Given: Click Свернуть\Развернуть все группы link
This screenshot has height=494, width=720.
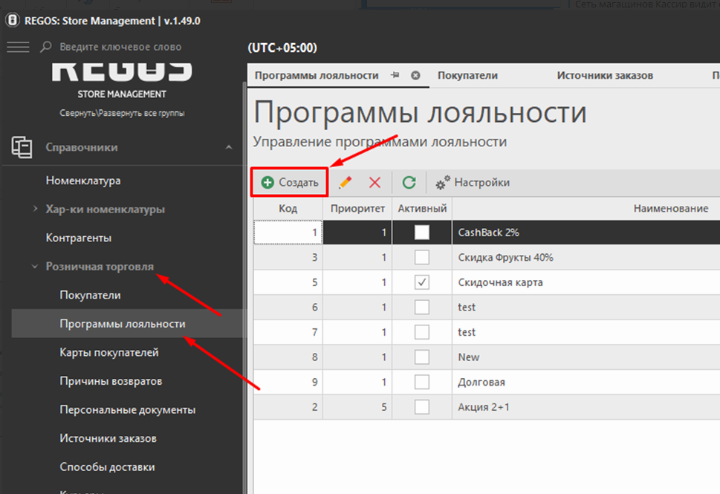Looking at the screenshot, I should pos(122,113).
